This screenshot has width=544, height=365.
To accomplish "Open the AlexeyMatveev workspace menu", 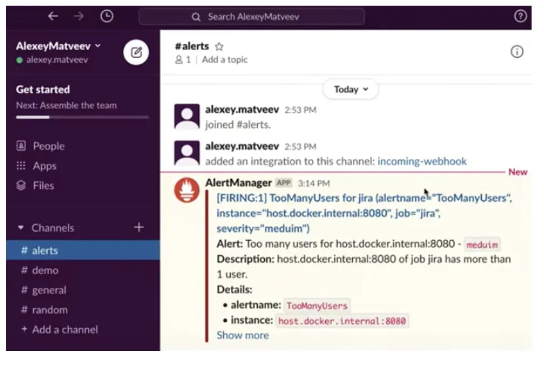I will (58, 46).
